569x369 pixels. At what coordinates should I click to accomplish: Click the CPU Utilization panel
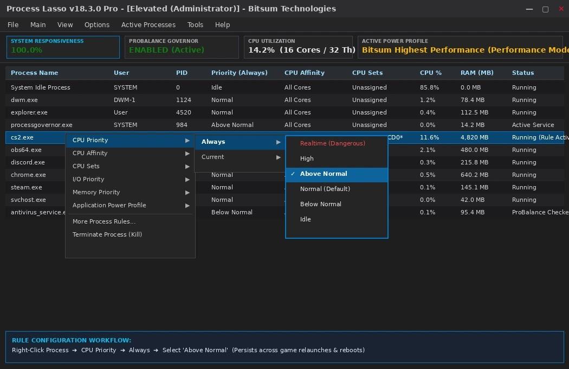tap(298, 47)
